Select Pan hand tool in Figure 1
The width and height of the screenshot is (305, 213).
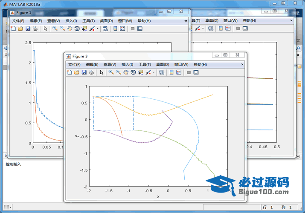pos(70,29)
